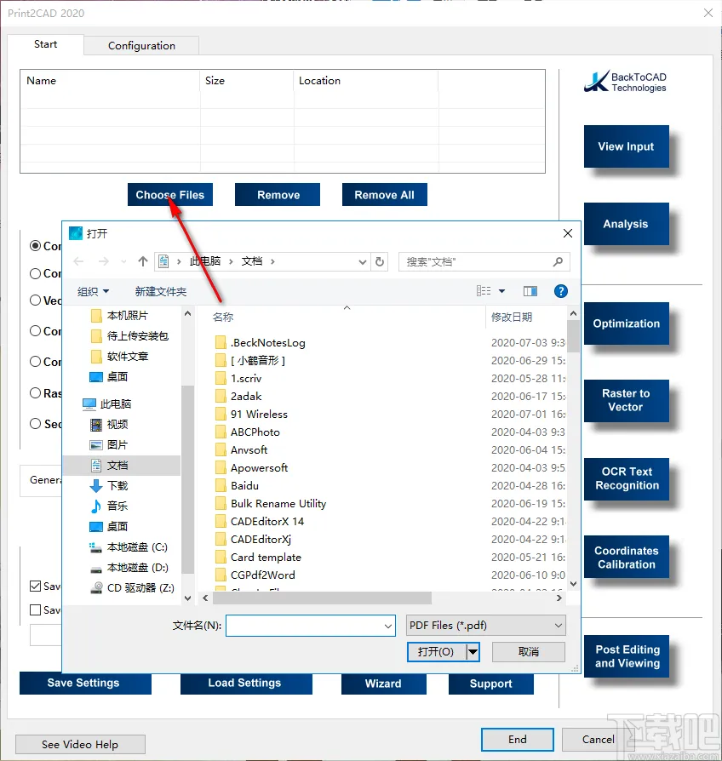
Task: Click the 文件名 filename input field
Action: click(x=311, y=626)
